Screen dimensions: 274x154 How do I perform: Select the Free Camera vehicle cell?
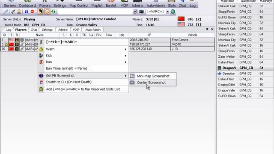(192, 40)
